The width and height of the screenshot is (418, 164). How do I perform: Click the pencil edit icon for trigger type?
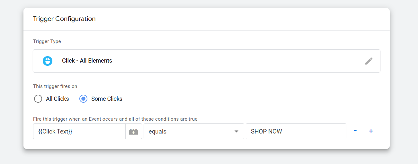coord(369,61)
